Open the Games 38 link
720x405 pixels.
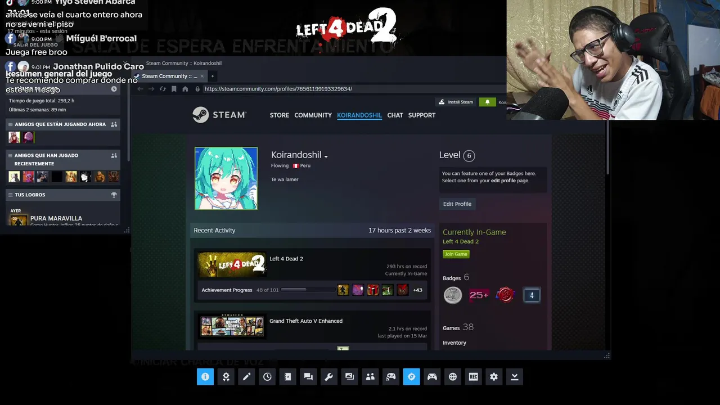point(458,327)
